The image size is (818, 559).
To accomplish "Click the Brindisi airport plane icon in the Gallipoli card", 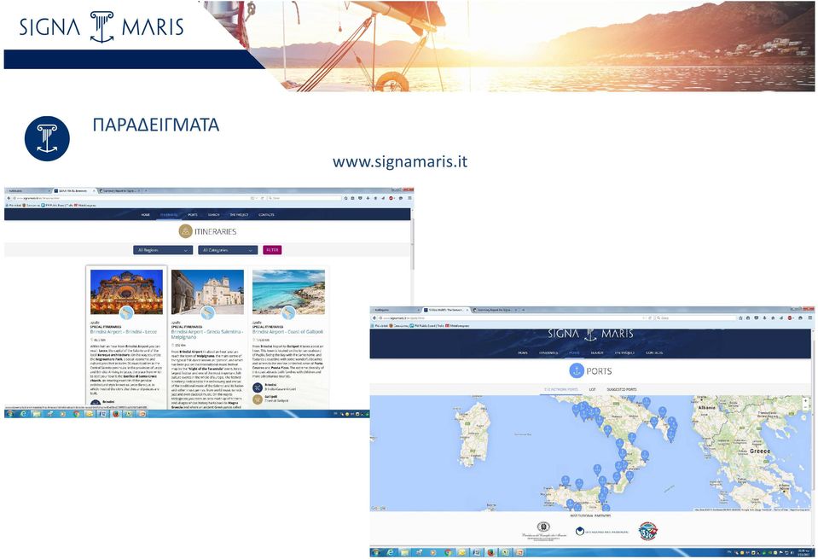I will (x=258, y=387).
